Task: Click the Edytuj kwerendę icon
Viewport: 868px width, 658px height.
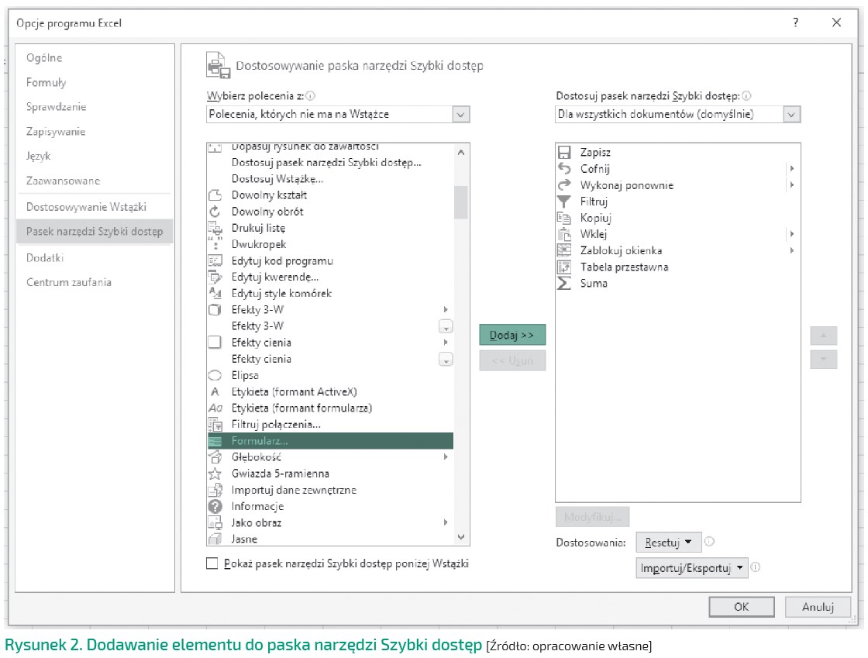Action: click(x=215, y=277)
